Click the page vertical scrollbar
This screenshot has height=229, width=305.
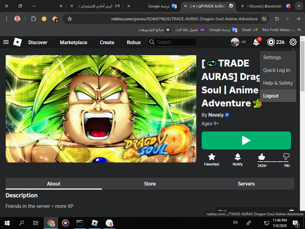point(303,66)
